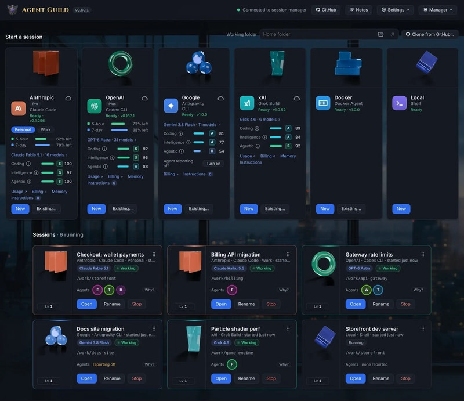Click the Local Shell terminal icon
This screenshot has width=464, height=401.
(x=399, y=103)
